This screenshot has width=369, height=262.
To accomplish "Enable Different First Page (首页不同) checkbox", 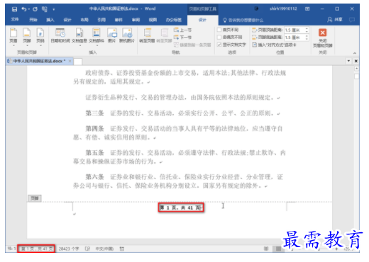I will 219,30.
